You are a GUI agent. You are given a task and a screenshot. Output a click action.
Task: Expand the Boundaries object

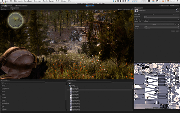pyautogui.click(x=1, y=87)
